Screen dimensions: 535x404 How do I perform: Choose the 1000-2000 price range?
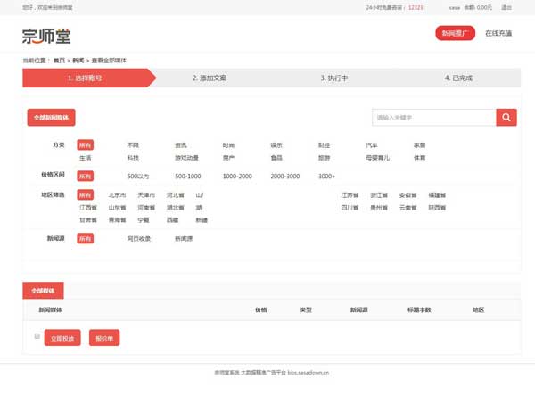pos(237,176)
